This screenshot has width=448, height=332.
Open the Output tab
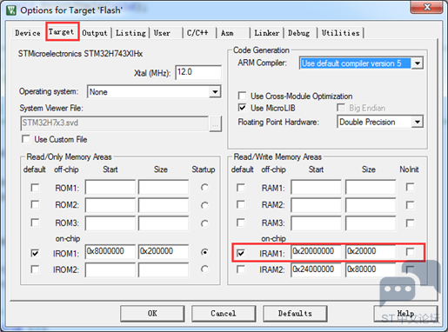click(x=95, y=33)
